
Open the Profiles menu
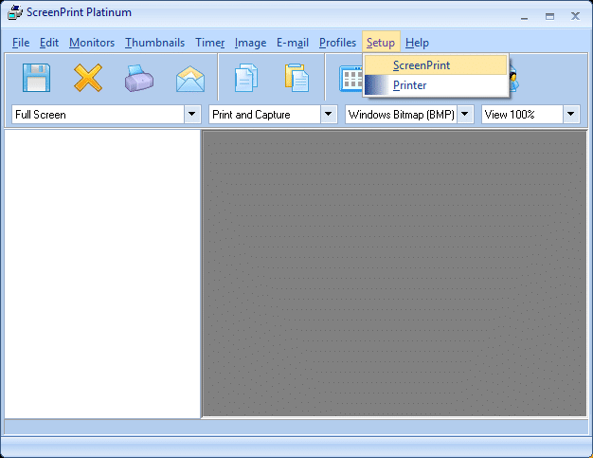[337, 43]
